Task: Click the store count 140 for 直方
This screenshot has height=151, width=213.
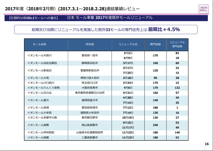Action: 155,100
